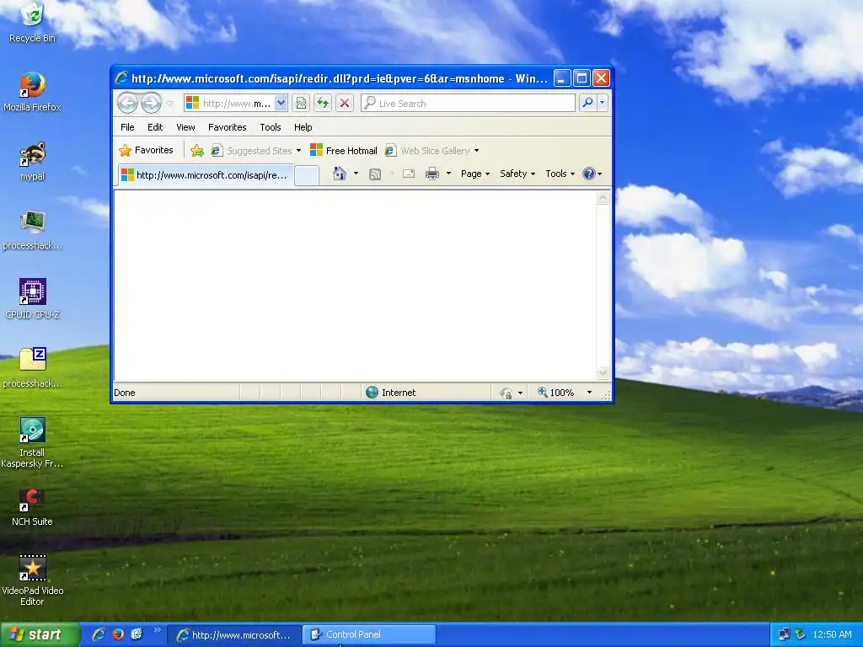Open the Page command bar menu

475,174
